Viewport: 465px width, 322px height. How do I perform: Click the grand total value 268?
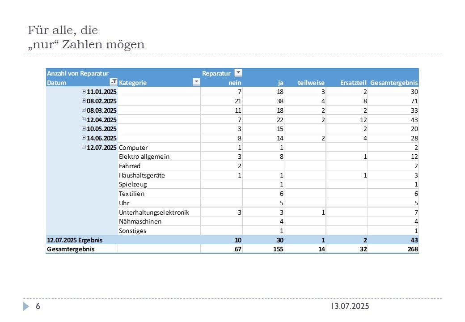pyautogui.click(x=413, y=249)
